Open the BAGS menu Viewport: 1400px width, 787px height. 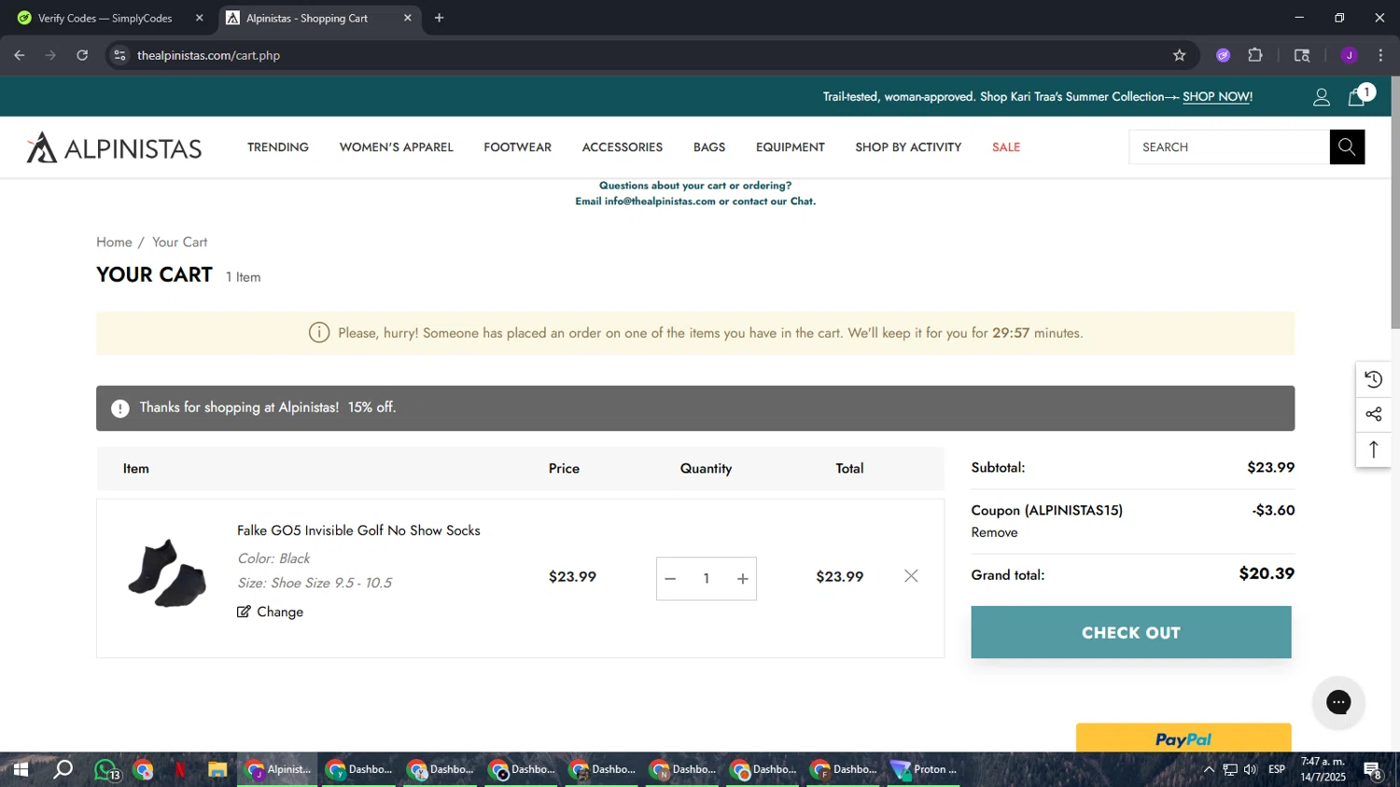pos(709,147)
